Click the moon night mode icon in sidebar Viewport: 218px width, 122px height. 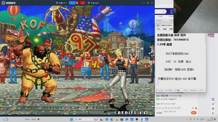(213, 104)
